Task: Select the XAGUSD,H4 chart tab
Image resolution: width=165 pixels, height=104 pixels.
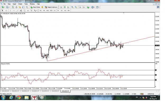Action: 65,91
